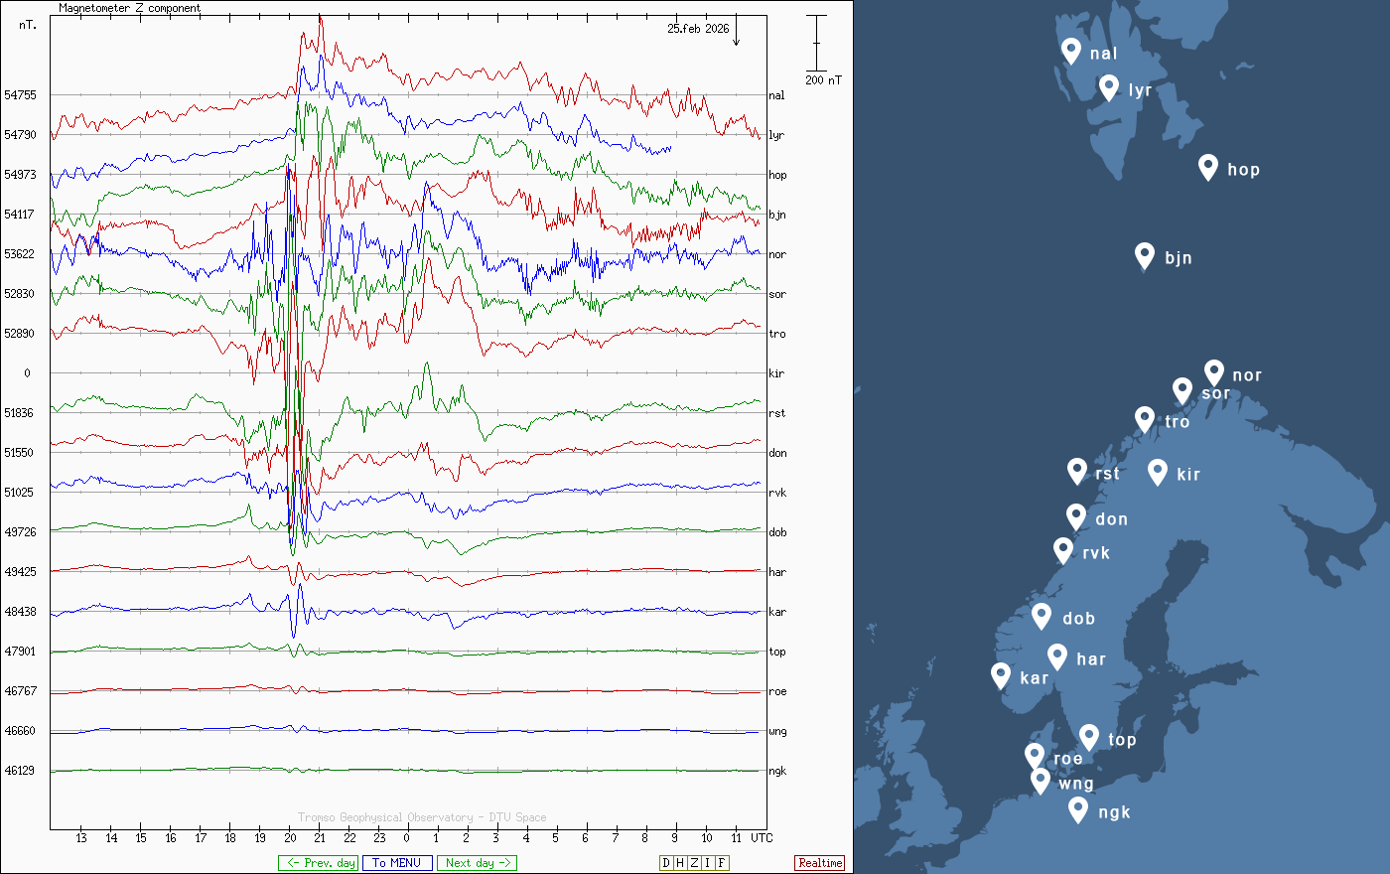Click the tro station pin
Image resolution: width=1390 pixels, height=874 pixels.
click(1145, 419)
